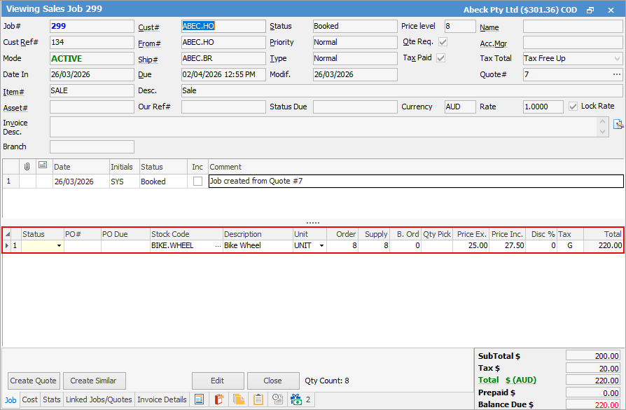626x410 pixels.
Task: Click the paperclip attachment column header
Action: point(27,167)
